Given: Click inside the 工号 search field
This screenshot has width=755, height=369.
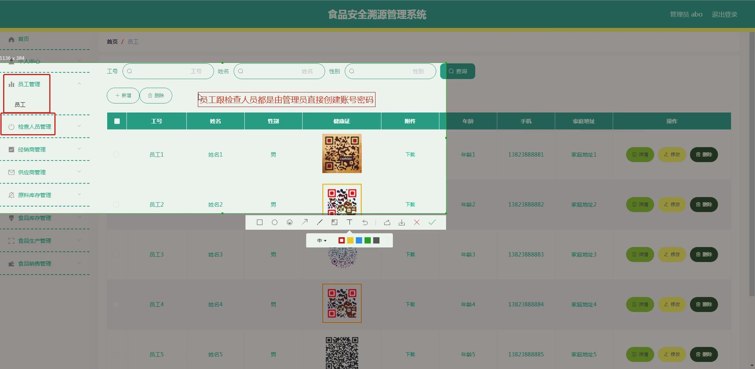Looking at the screenshot, I should tap(168, 71).
